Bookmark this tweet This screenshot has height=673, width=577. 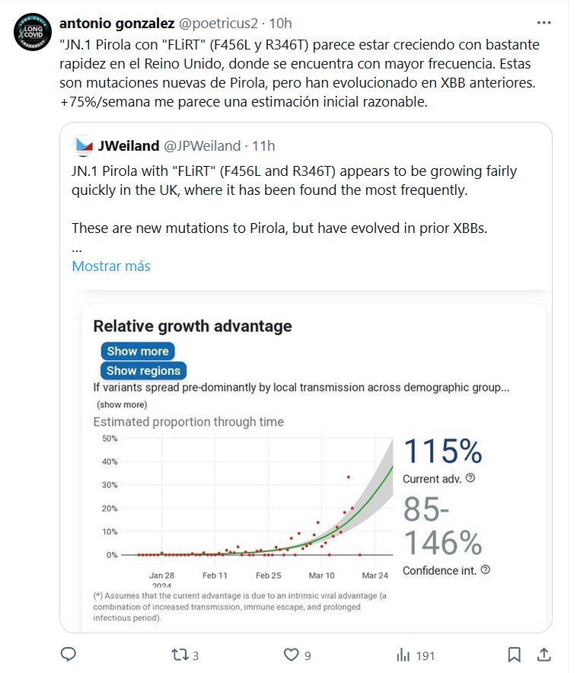[515, 654]
